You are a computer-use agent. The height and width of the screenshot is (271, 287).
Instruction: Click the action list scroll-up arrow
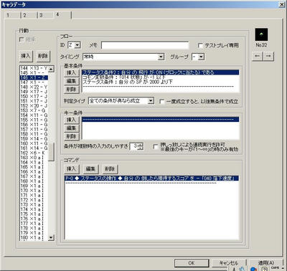click(51, 69)
